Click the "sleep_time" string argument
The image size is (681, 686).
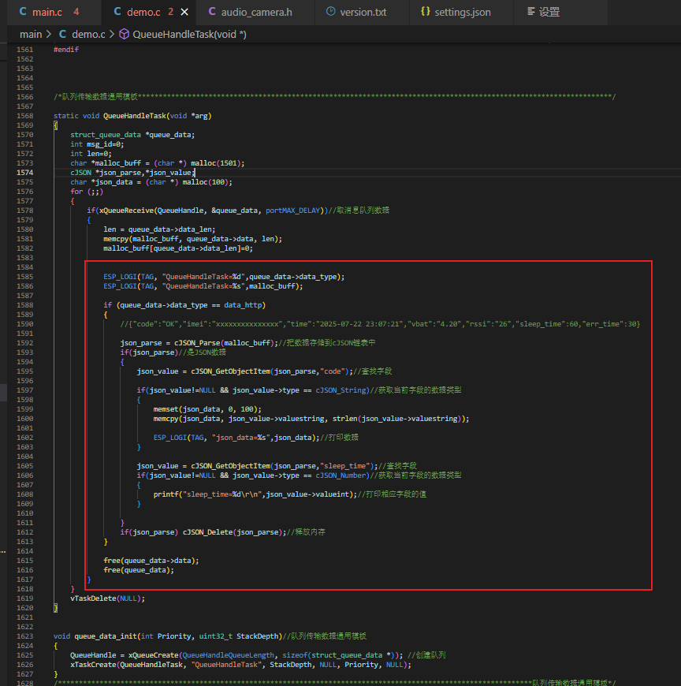345,465
